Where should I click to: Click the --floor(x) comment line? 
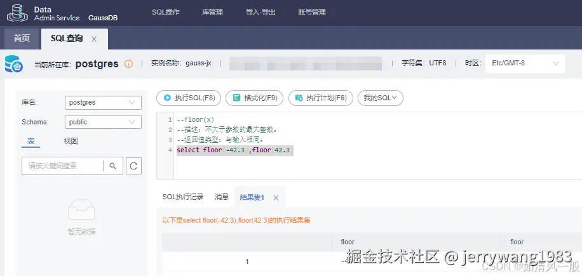pos(196,120)
